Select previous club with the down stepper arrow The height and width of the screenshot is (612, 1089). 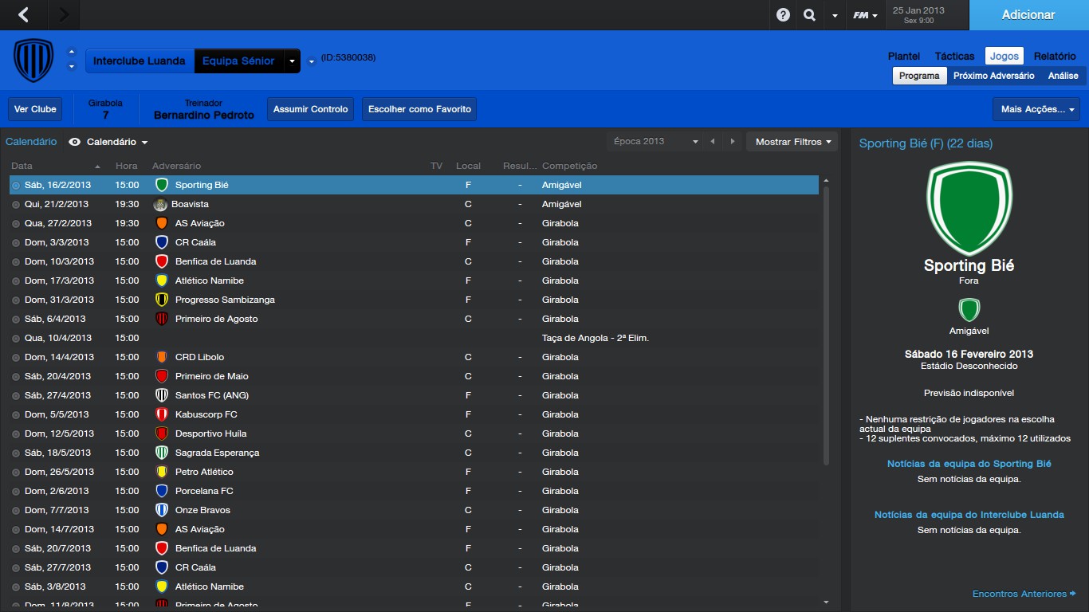point(72,67)
